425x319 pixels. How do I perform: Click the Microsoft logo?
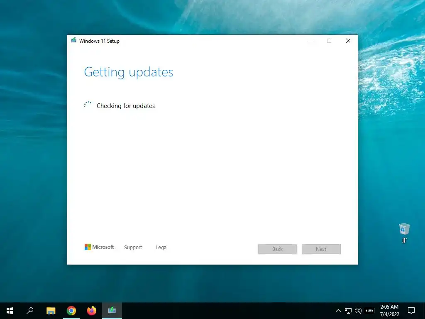pyautogui.click(x=99, y=247)
